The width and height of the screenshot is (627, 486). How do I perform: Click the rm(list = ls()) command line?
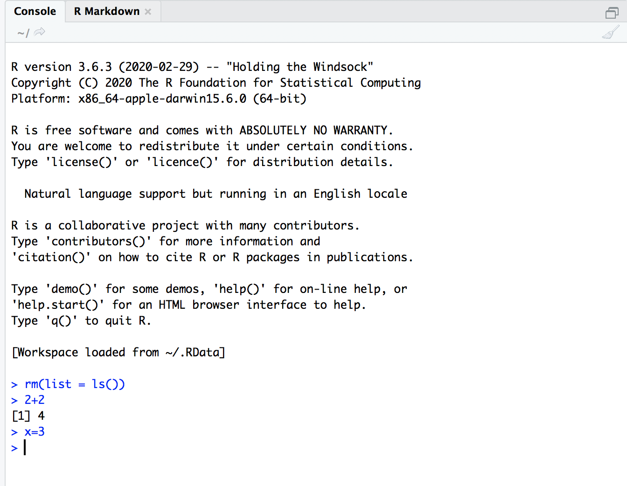[x=75, y=384]
